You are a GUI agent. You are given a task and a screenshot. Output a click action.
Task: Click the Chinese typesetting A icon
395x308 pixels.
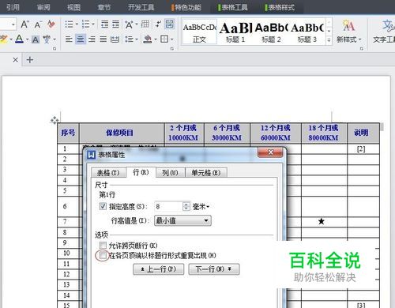point(129,24)
